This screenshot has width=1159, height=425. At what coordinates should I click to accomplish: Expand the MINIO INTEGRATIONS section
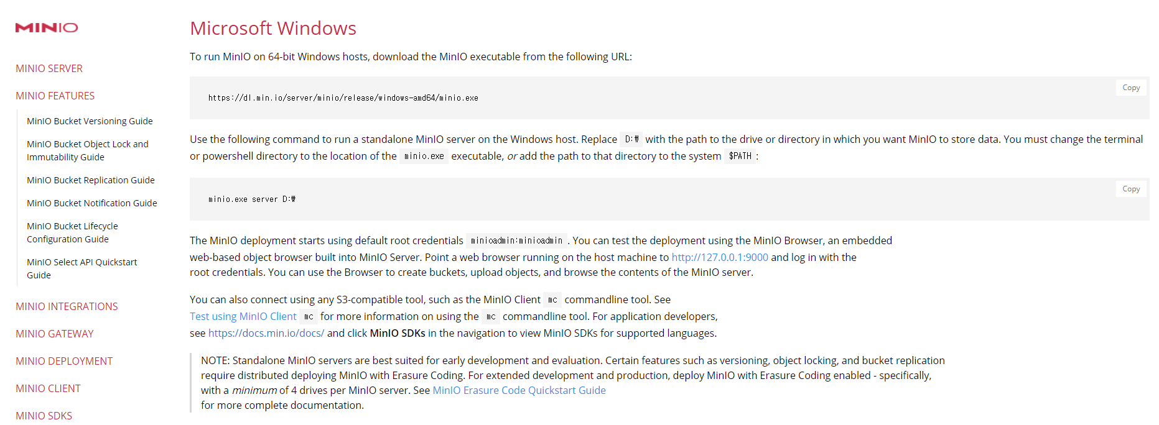pyautogui.click(x=67, y=306)
